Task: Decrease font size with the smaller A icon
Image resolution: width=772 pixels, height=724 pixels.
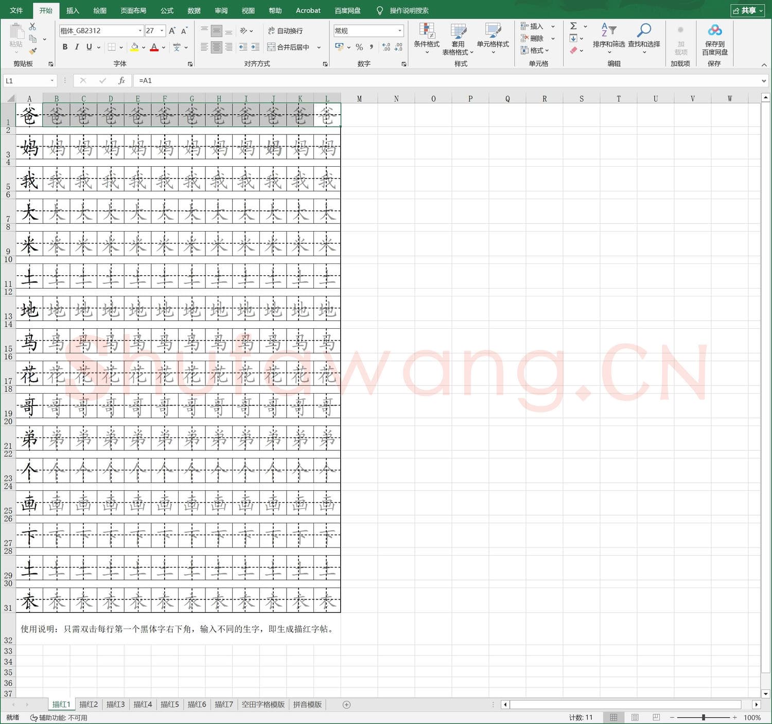Action: coord(184,31)
